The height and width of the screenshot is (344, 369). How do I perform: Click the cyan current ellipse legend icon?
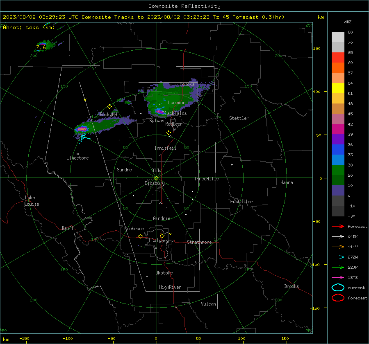[338, 288]
